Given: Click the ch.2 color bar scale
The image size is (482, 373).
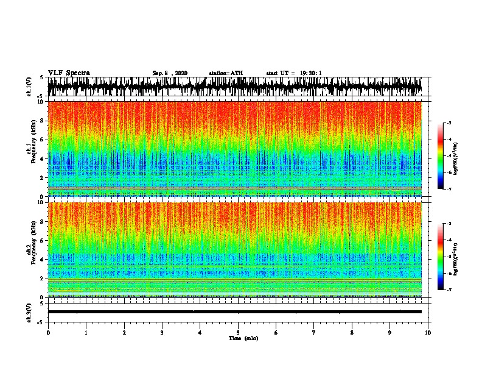Looking at the screenshot, I should (x=440, y=257).
